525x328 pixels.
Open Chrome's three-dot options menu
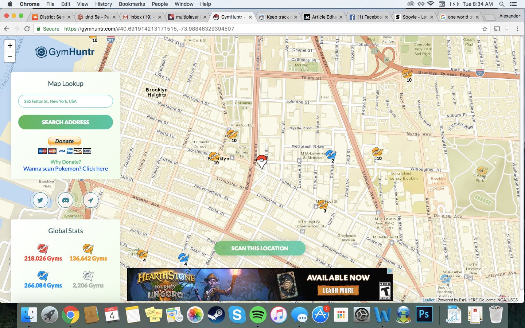pos(517,29)
